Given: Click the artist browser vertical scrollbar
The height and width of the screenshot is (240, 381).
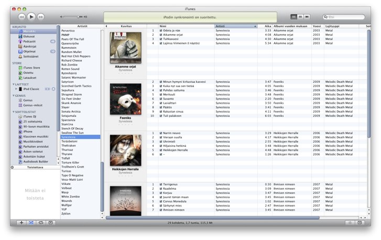Looking at the screenshot, I should (102, 187).
